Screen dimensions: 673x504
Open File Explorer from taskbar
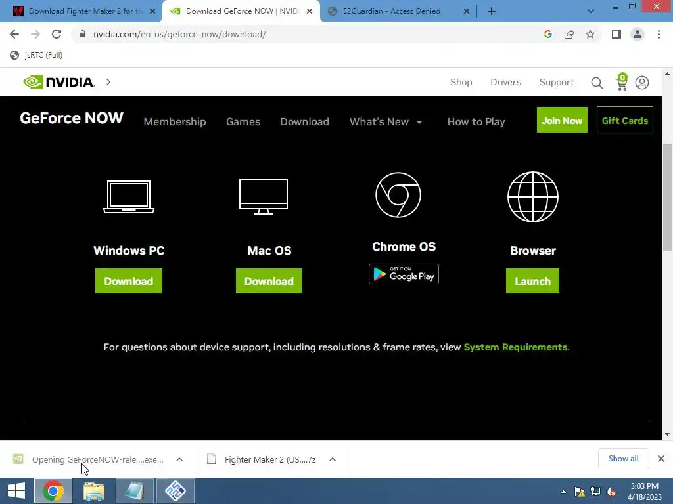pyautogui.click(x=93, y=491)
